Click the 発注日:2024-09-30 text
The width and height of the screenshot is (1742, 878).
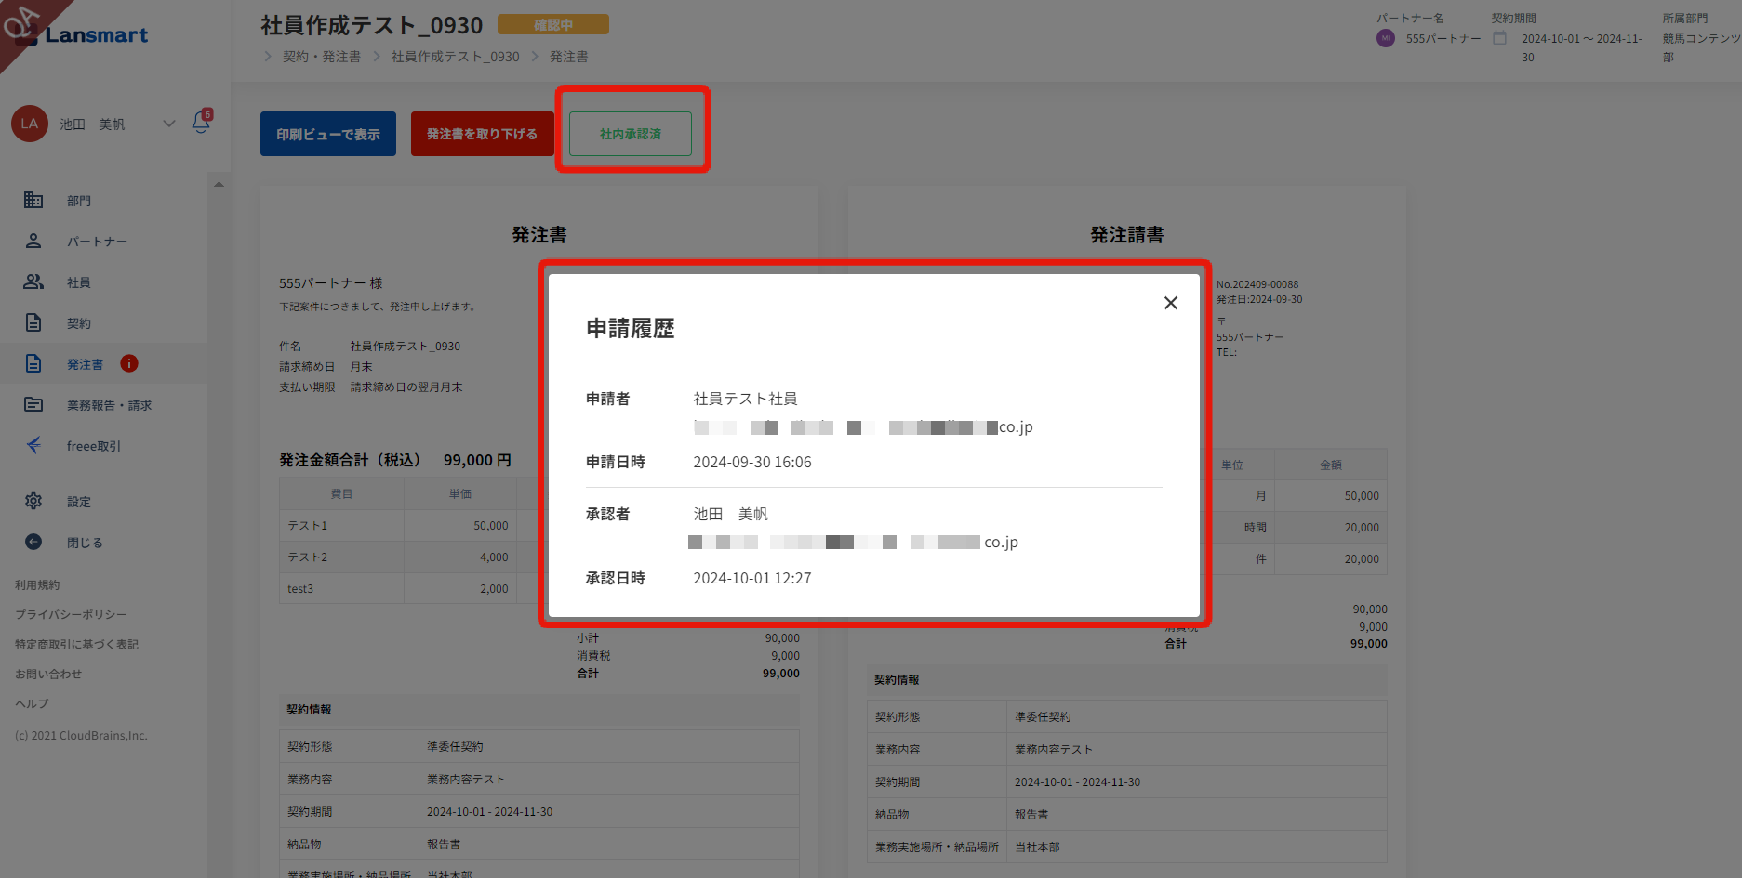(1259, 299)
